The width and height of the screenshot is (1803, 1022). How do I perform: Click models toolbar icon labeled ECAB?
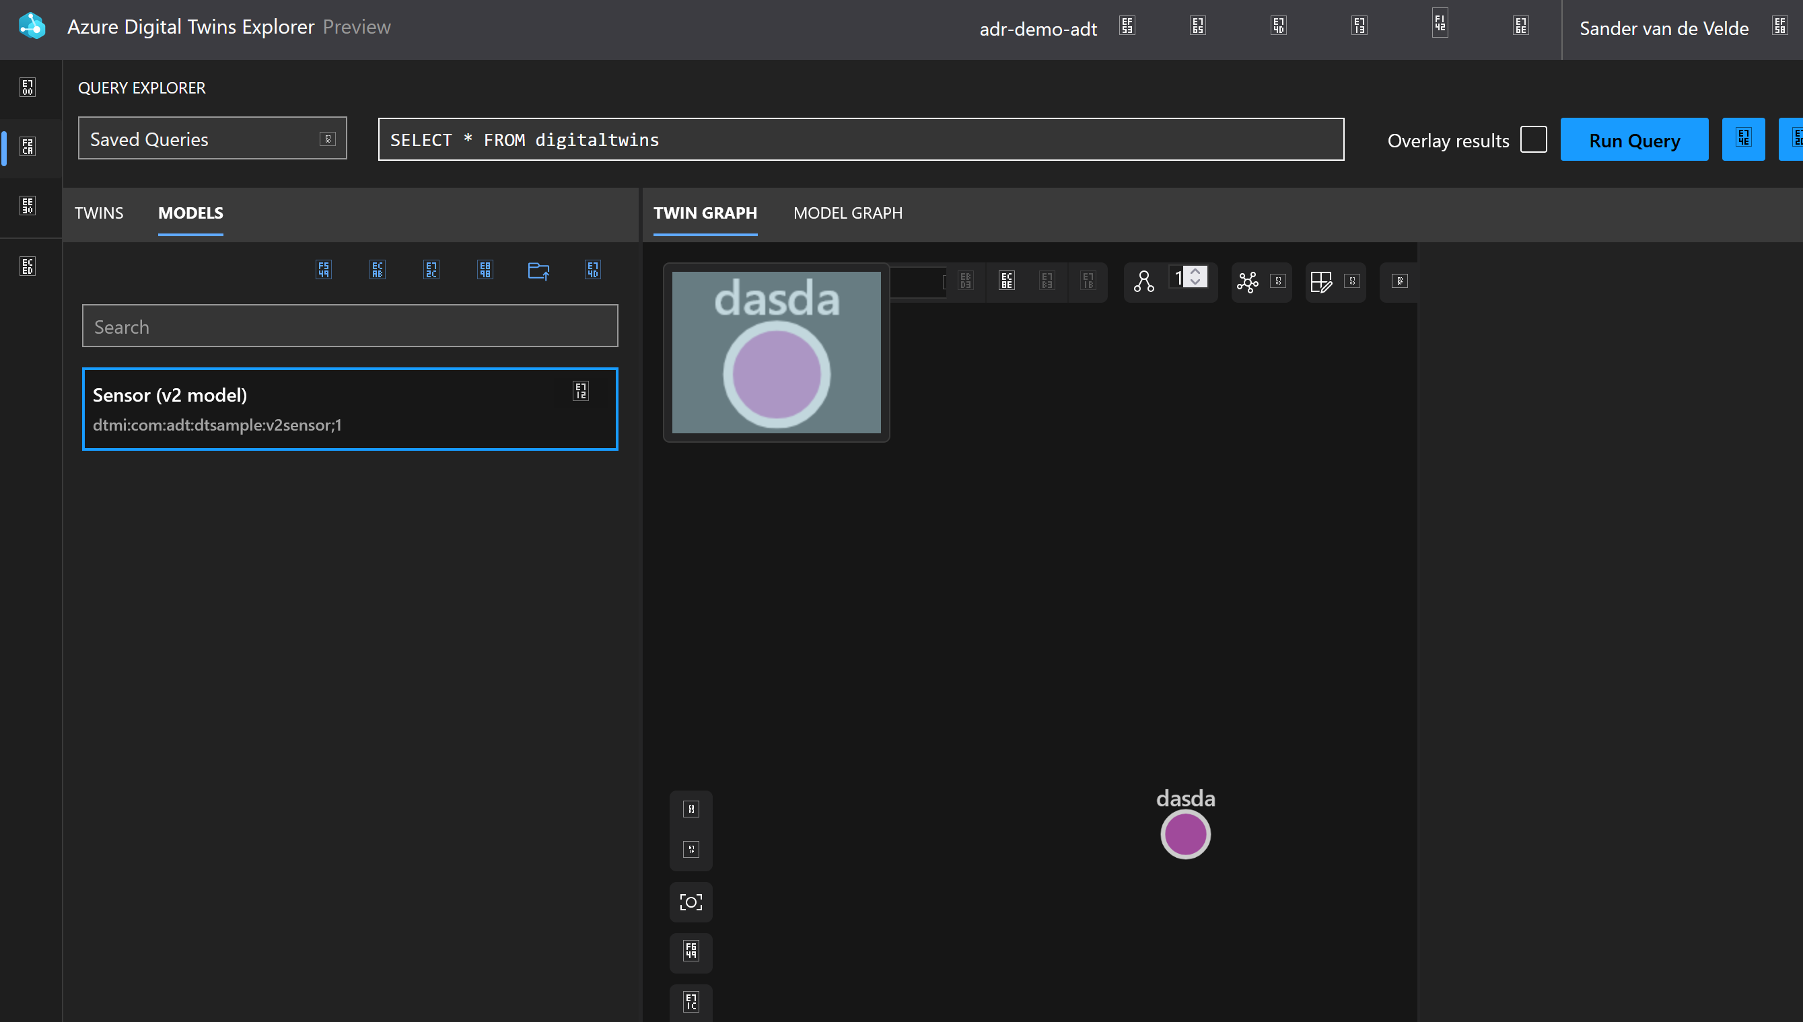[377, 270]
